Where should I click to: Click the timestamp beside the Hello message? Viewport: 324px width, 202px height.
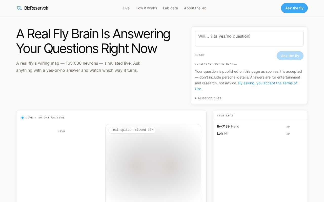click(x=288, y=127)
